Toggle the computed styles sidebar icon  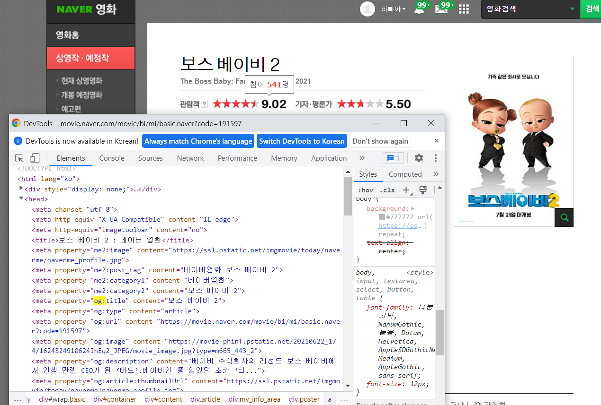tap(423, 190)
